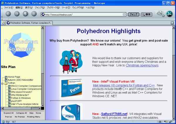Click inside the URL address field

(82, 14)
